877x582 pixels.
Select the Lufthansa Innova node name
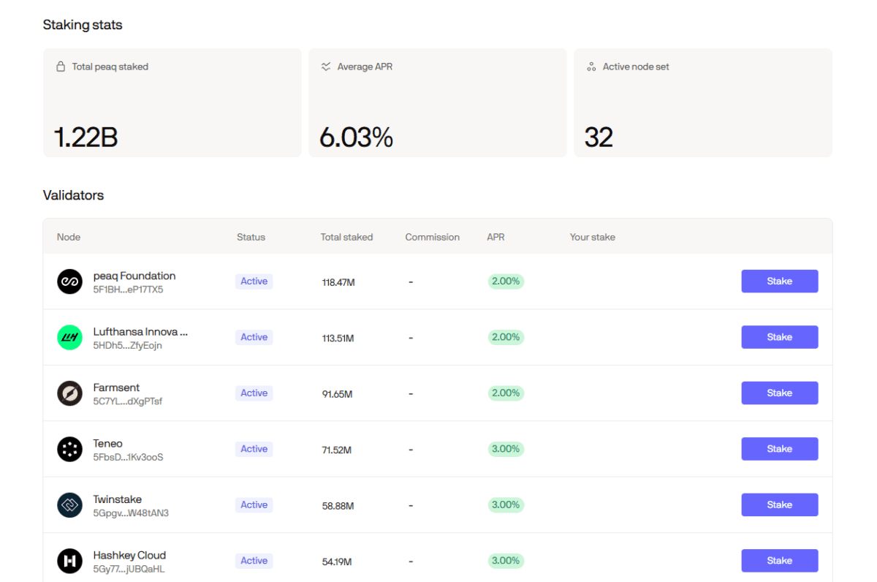click(140, 331)
